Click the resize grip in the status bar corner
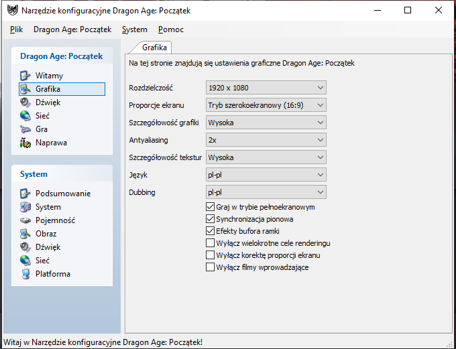 tap(449, 343)
